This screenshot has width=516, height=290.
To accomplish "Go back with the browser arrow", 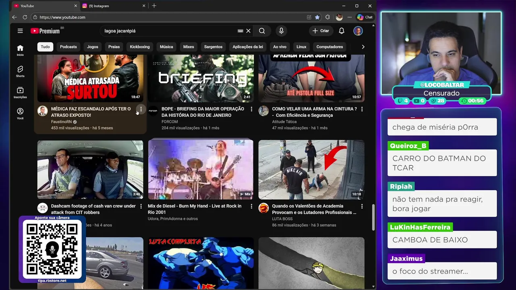I will pos(15,17).
